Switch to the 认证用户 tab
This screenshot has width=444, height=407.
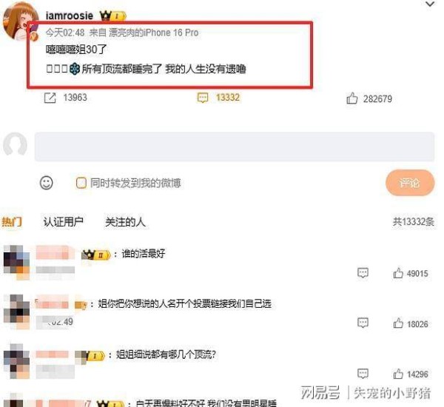click(x=63, y=221)
